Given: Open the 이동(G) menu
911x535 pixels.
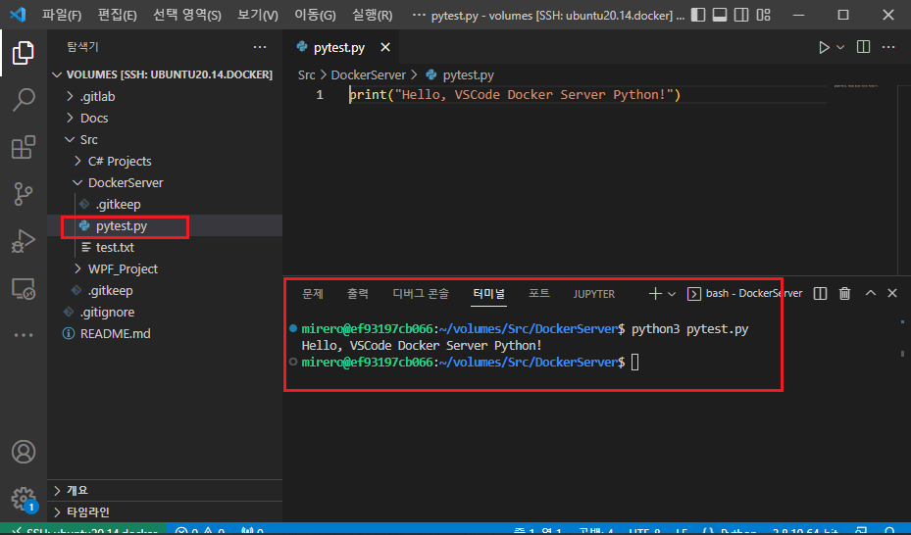Looking at the screenshot, I should [315, 15].
